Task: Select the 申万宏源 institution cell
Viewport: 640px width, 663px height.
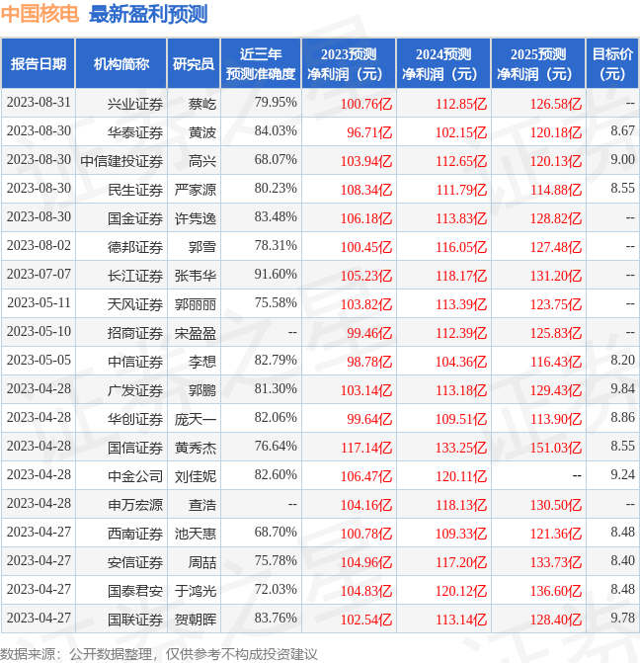Action: (121, 504)
